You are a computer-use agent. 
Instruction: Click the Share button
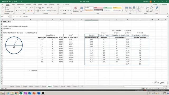(x=155, y=4)
